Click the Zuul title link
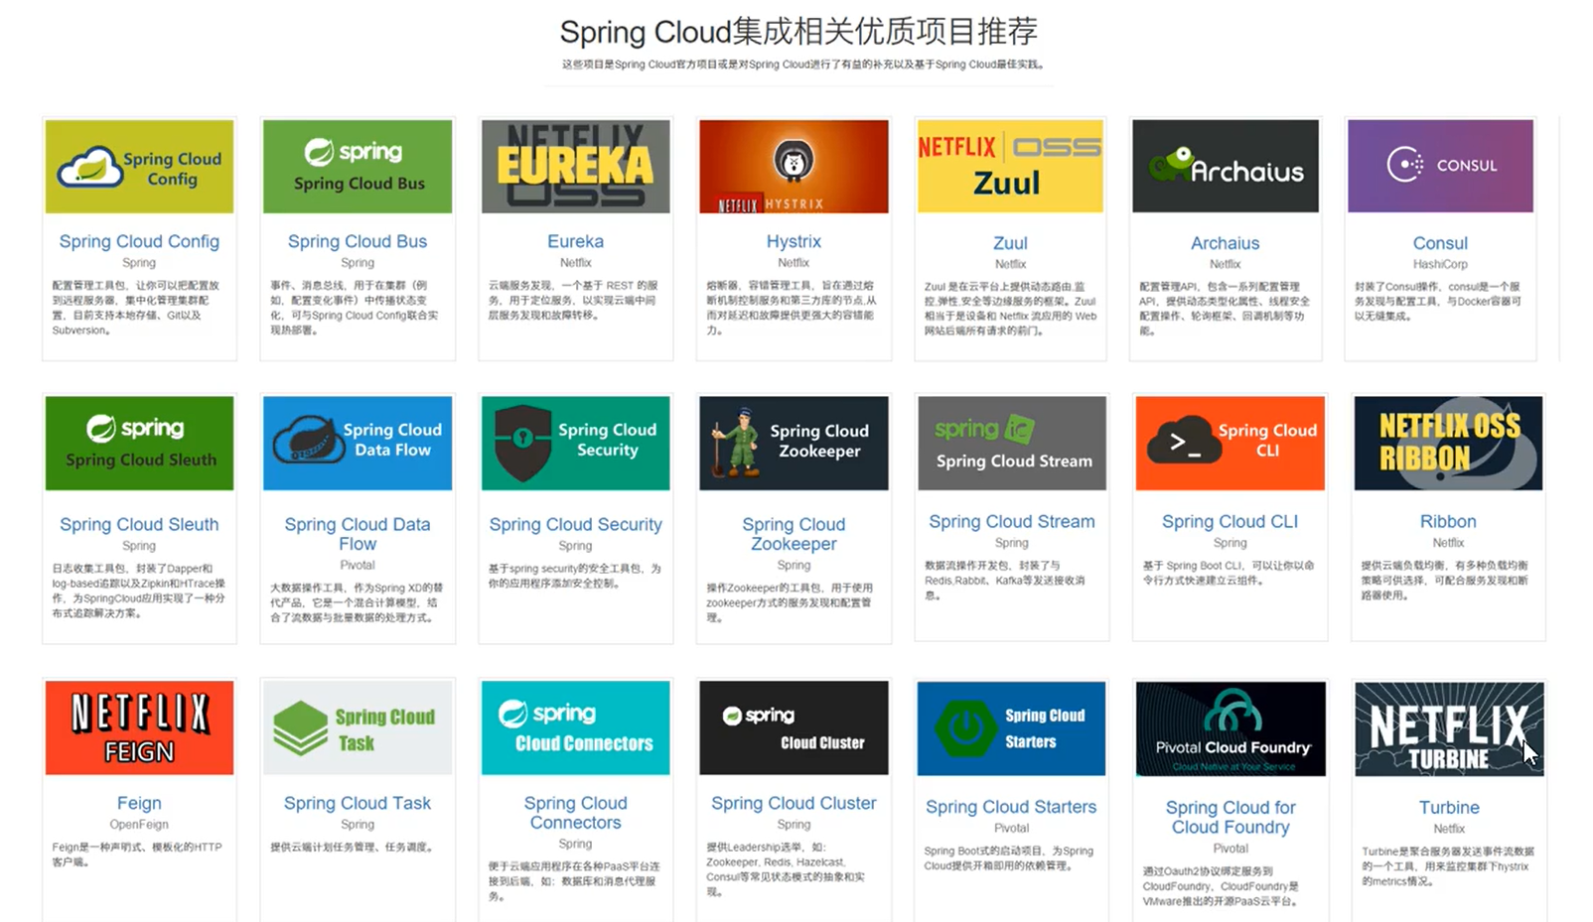Screen dimensions: 1593x922 [x=1010, y=243]
